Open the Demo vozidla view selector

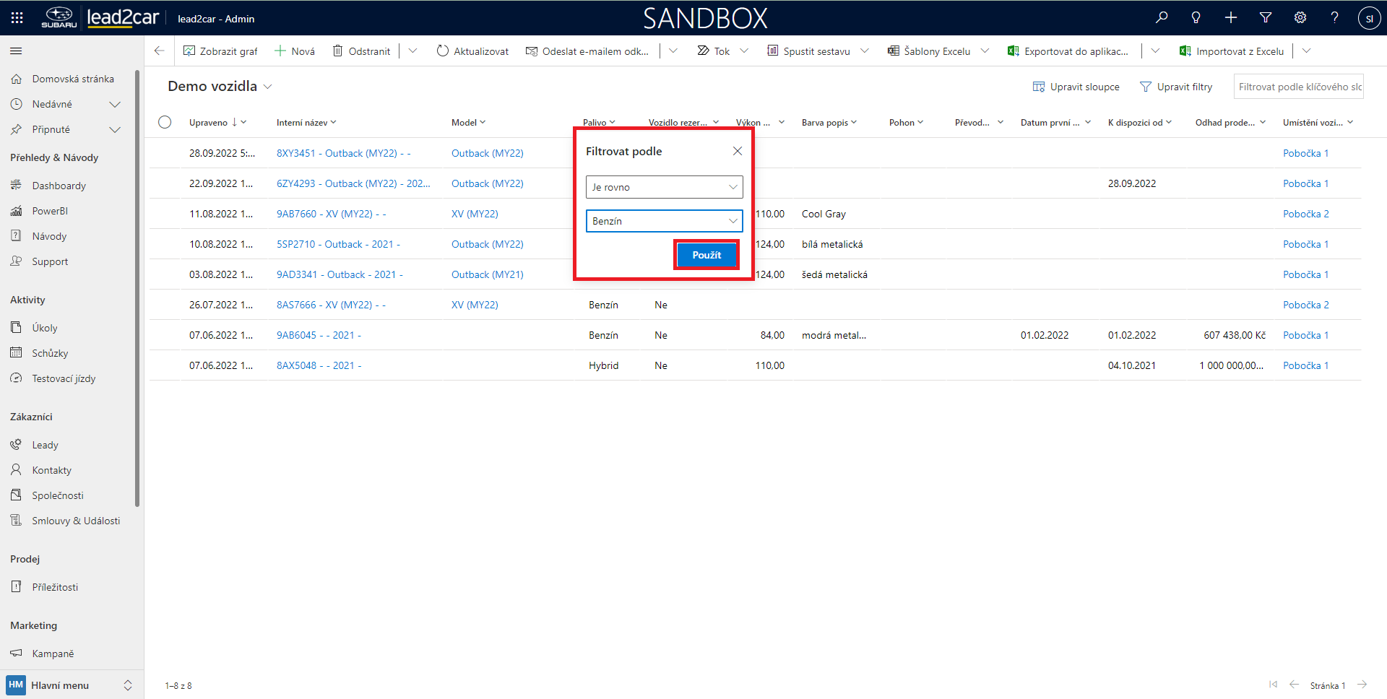tap(220, 87)
